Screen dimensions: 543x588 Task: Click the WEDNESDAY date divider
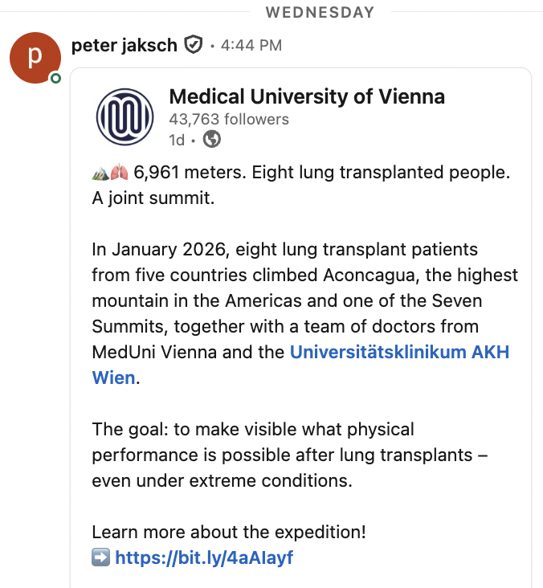(x=320, y=12)
